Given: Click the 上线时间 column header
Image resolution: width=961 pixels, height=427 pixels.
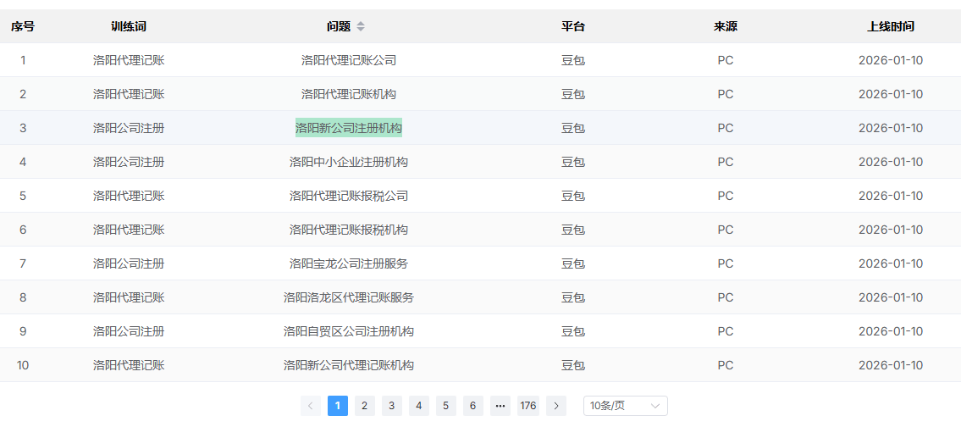Looking at the screenshot, I should pyautogui.click(x=891, y=26).
